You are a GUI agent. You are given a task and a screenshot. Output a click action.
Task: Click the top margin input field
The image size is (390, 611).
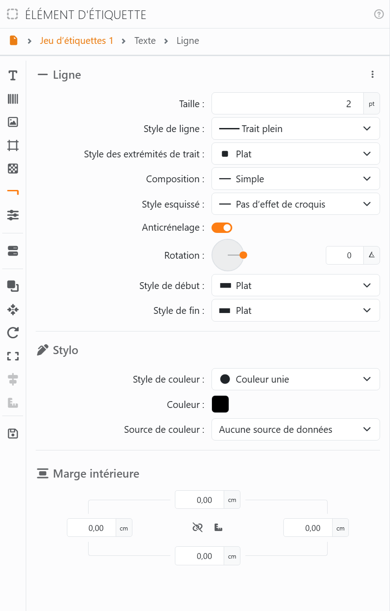coord(199,500)
